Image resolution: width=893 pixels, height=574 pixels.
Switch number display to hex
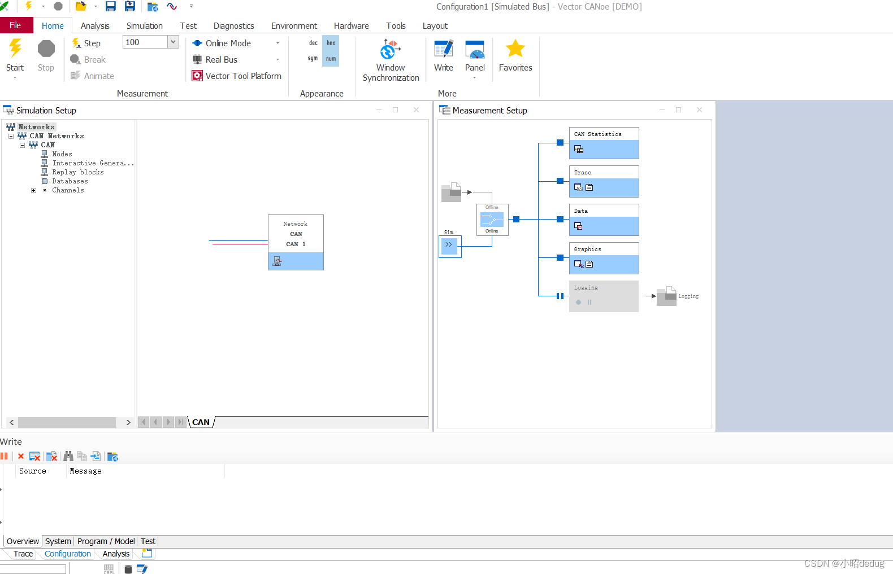[x=331, y=43]
